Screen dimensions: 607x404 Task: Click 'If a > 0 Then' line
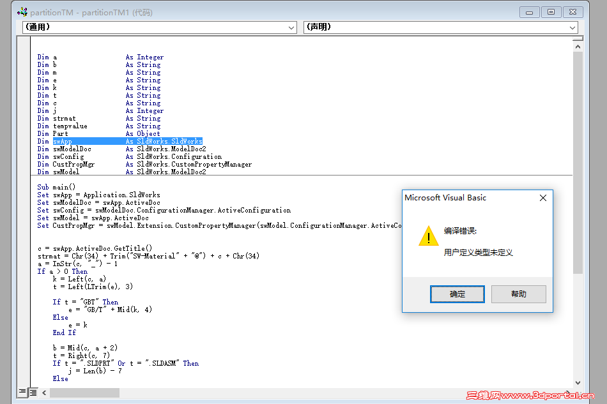(x=63, y=271)
